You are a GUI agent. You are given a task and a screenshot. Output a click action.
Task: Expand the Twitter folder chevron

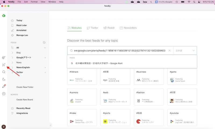[x=12, y=72]
